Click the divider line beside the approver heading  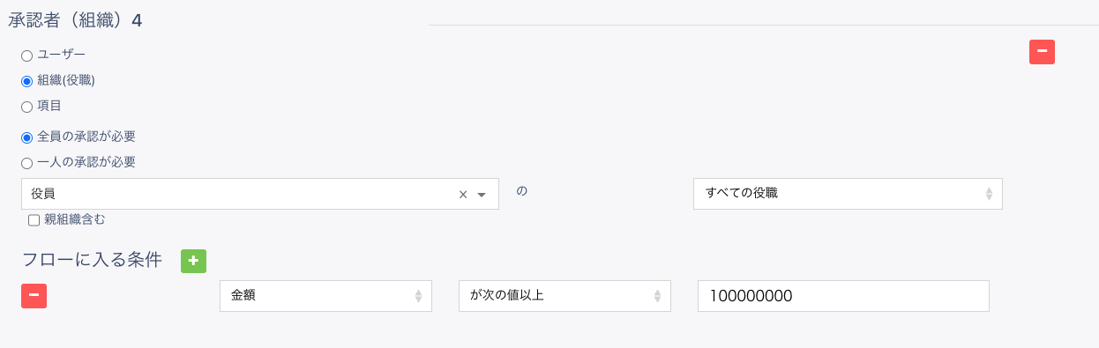763,25
